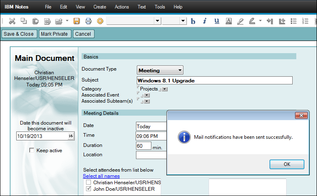Uncheck John Doe attendee checkbox
Screen dimensions: 317x196
click(x=88, y=189)
